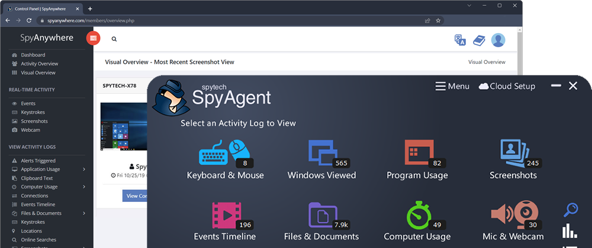Click the blue View Computer button
The height and width of the screenshot is (248, 592).
point(135,195)
